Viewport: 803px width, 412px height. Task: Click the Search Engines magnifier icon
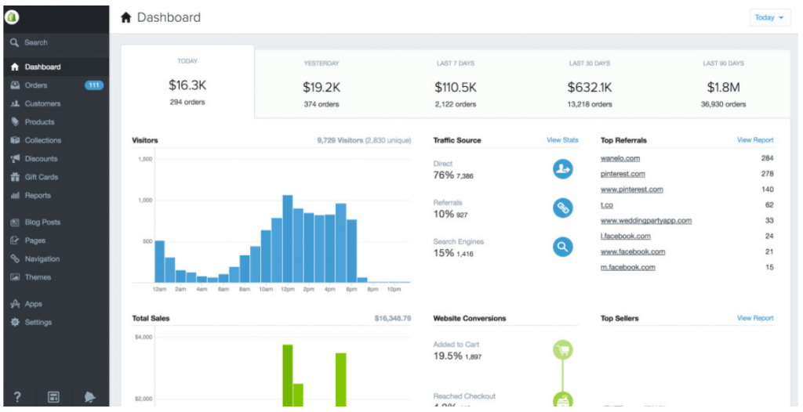(x=562, y=247)
